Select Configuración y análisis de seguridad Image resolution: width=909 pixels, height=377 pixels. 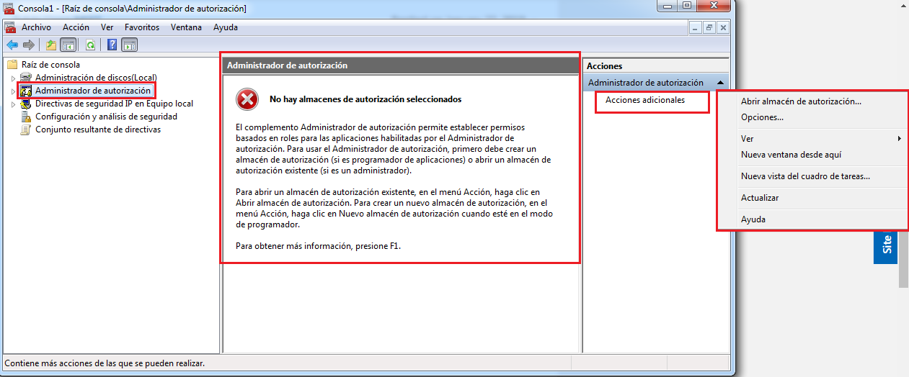[106, 117]
